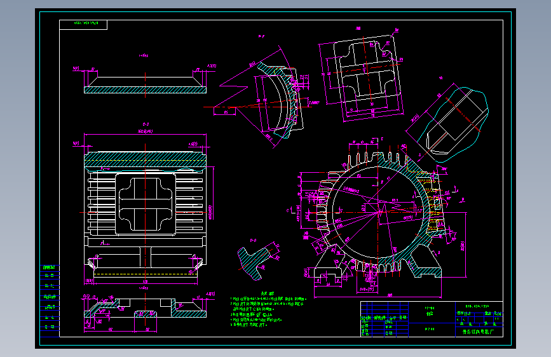This screenshot has width=551, height=357.
Task: Click the factory name in the title block
Action: (478, 332)
